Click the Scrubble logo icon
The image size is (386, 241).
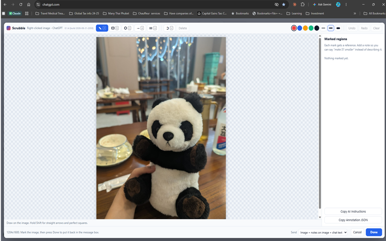pyautogui.click(x=8, y=28)
